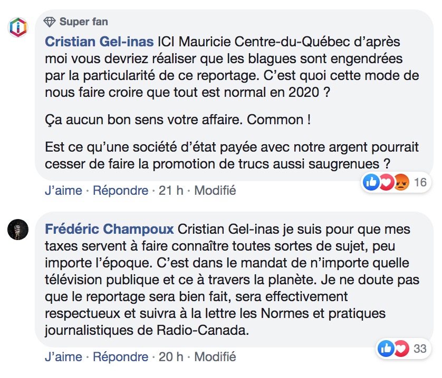Click the thumbs-up reaction icon beside 33
Image resolution: width=442 pixels, height=378 pixels.
(387, 349)
